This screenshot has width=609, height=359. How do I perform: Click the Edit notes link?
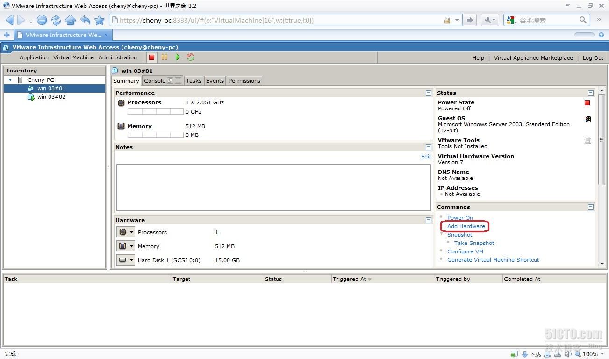point(426,157)
